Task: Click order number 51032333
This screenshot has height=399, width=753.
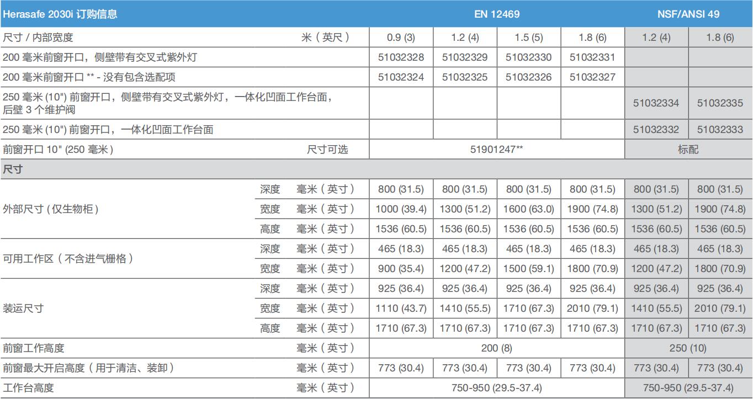Action: pyautogui.click(x=720, y=130)
